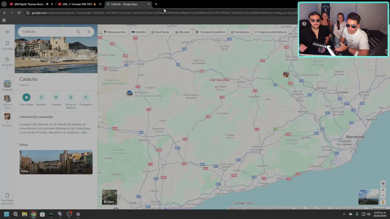Click the Abadía de Montserrat map marker
This screenshot has width=390, height=219.
coord(286,75)
